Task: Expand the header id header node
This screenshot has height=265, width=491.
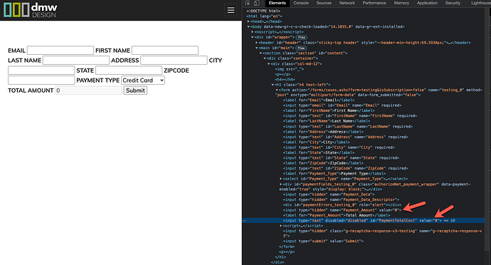Action: (x=256, y=43)
